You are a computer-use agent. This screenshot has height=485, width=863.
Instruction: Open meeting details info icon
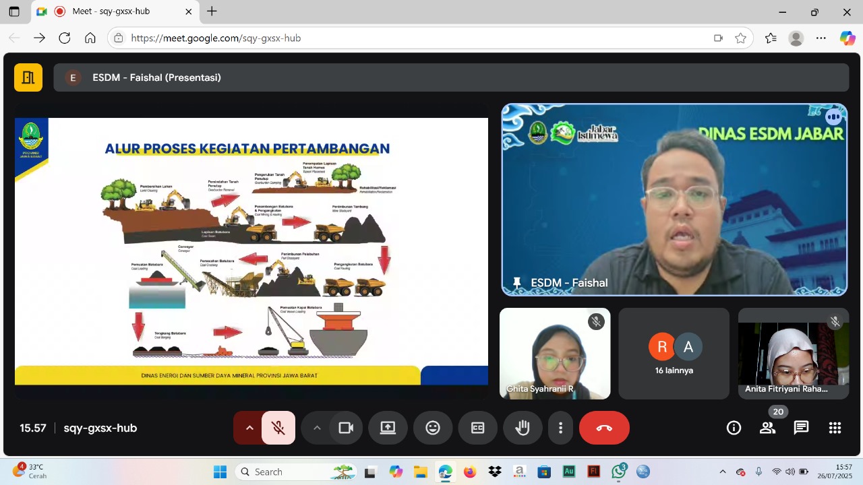pyautogui.click(x=734, y=428)
